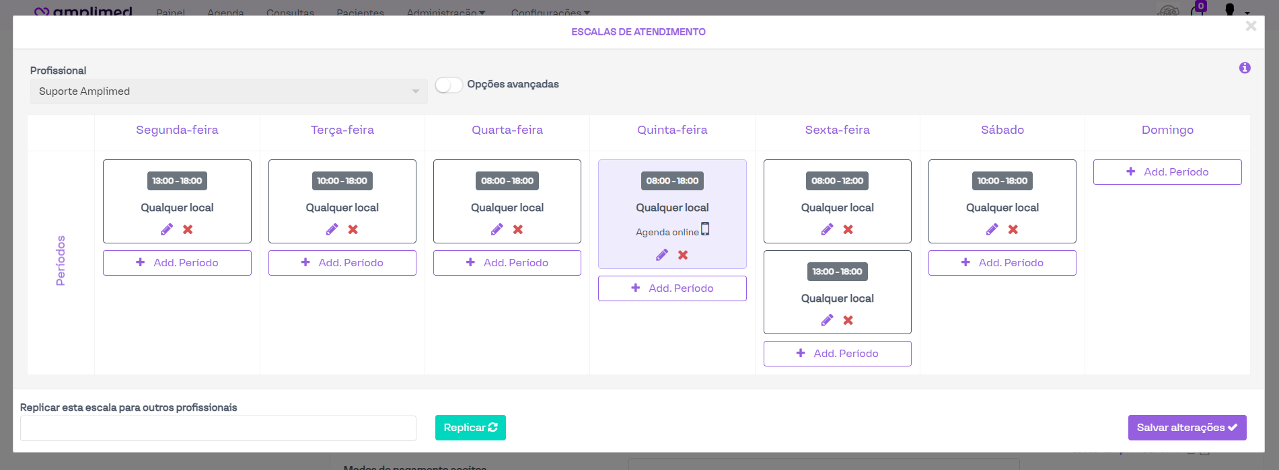
Task: Expand the Configurações menu
Action: [550, 12]
